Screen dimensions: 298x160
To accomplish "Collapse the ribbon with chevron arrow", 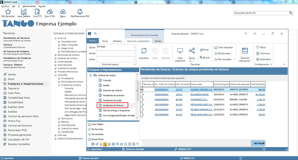I will [284, 64].
